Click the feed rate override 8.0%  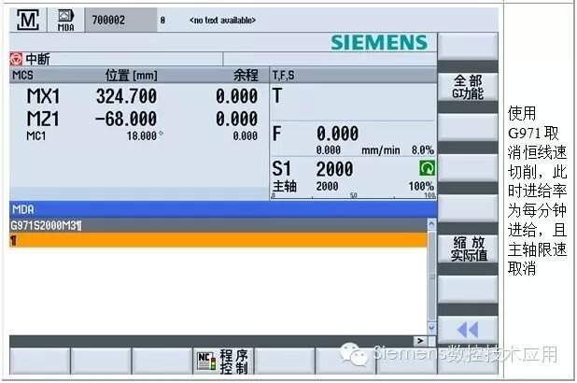422,150
